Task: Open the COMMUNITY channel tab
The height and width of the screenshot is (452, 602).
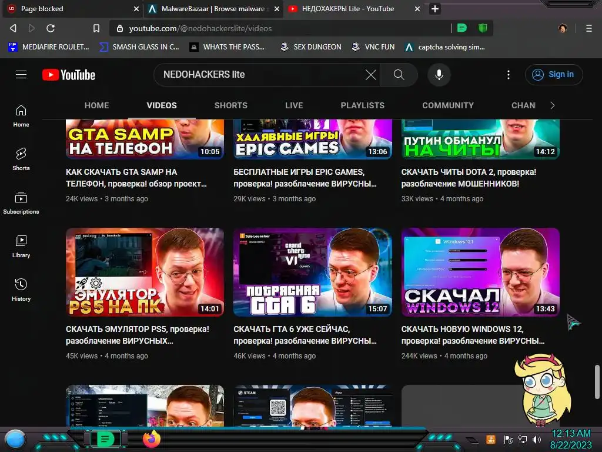Action: pos(448,105)
